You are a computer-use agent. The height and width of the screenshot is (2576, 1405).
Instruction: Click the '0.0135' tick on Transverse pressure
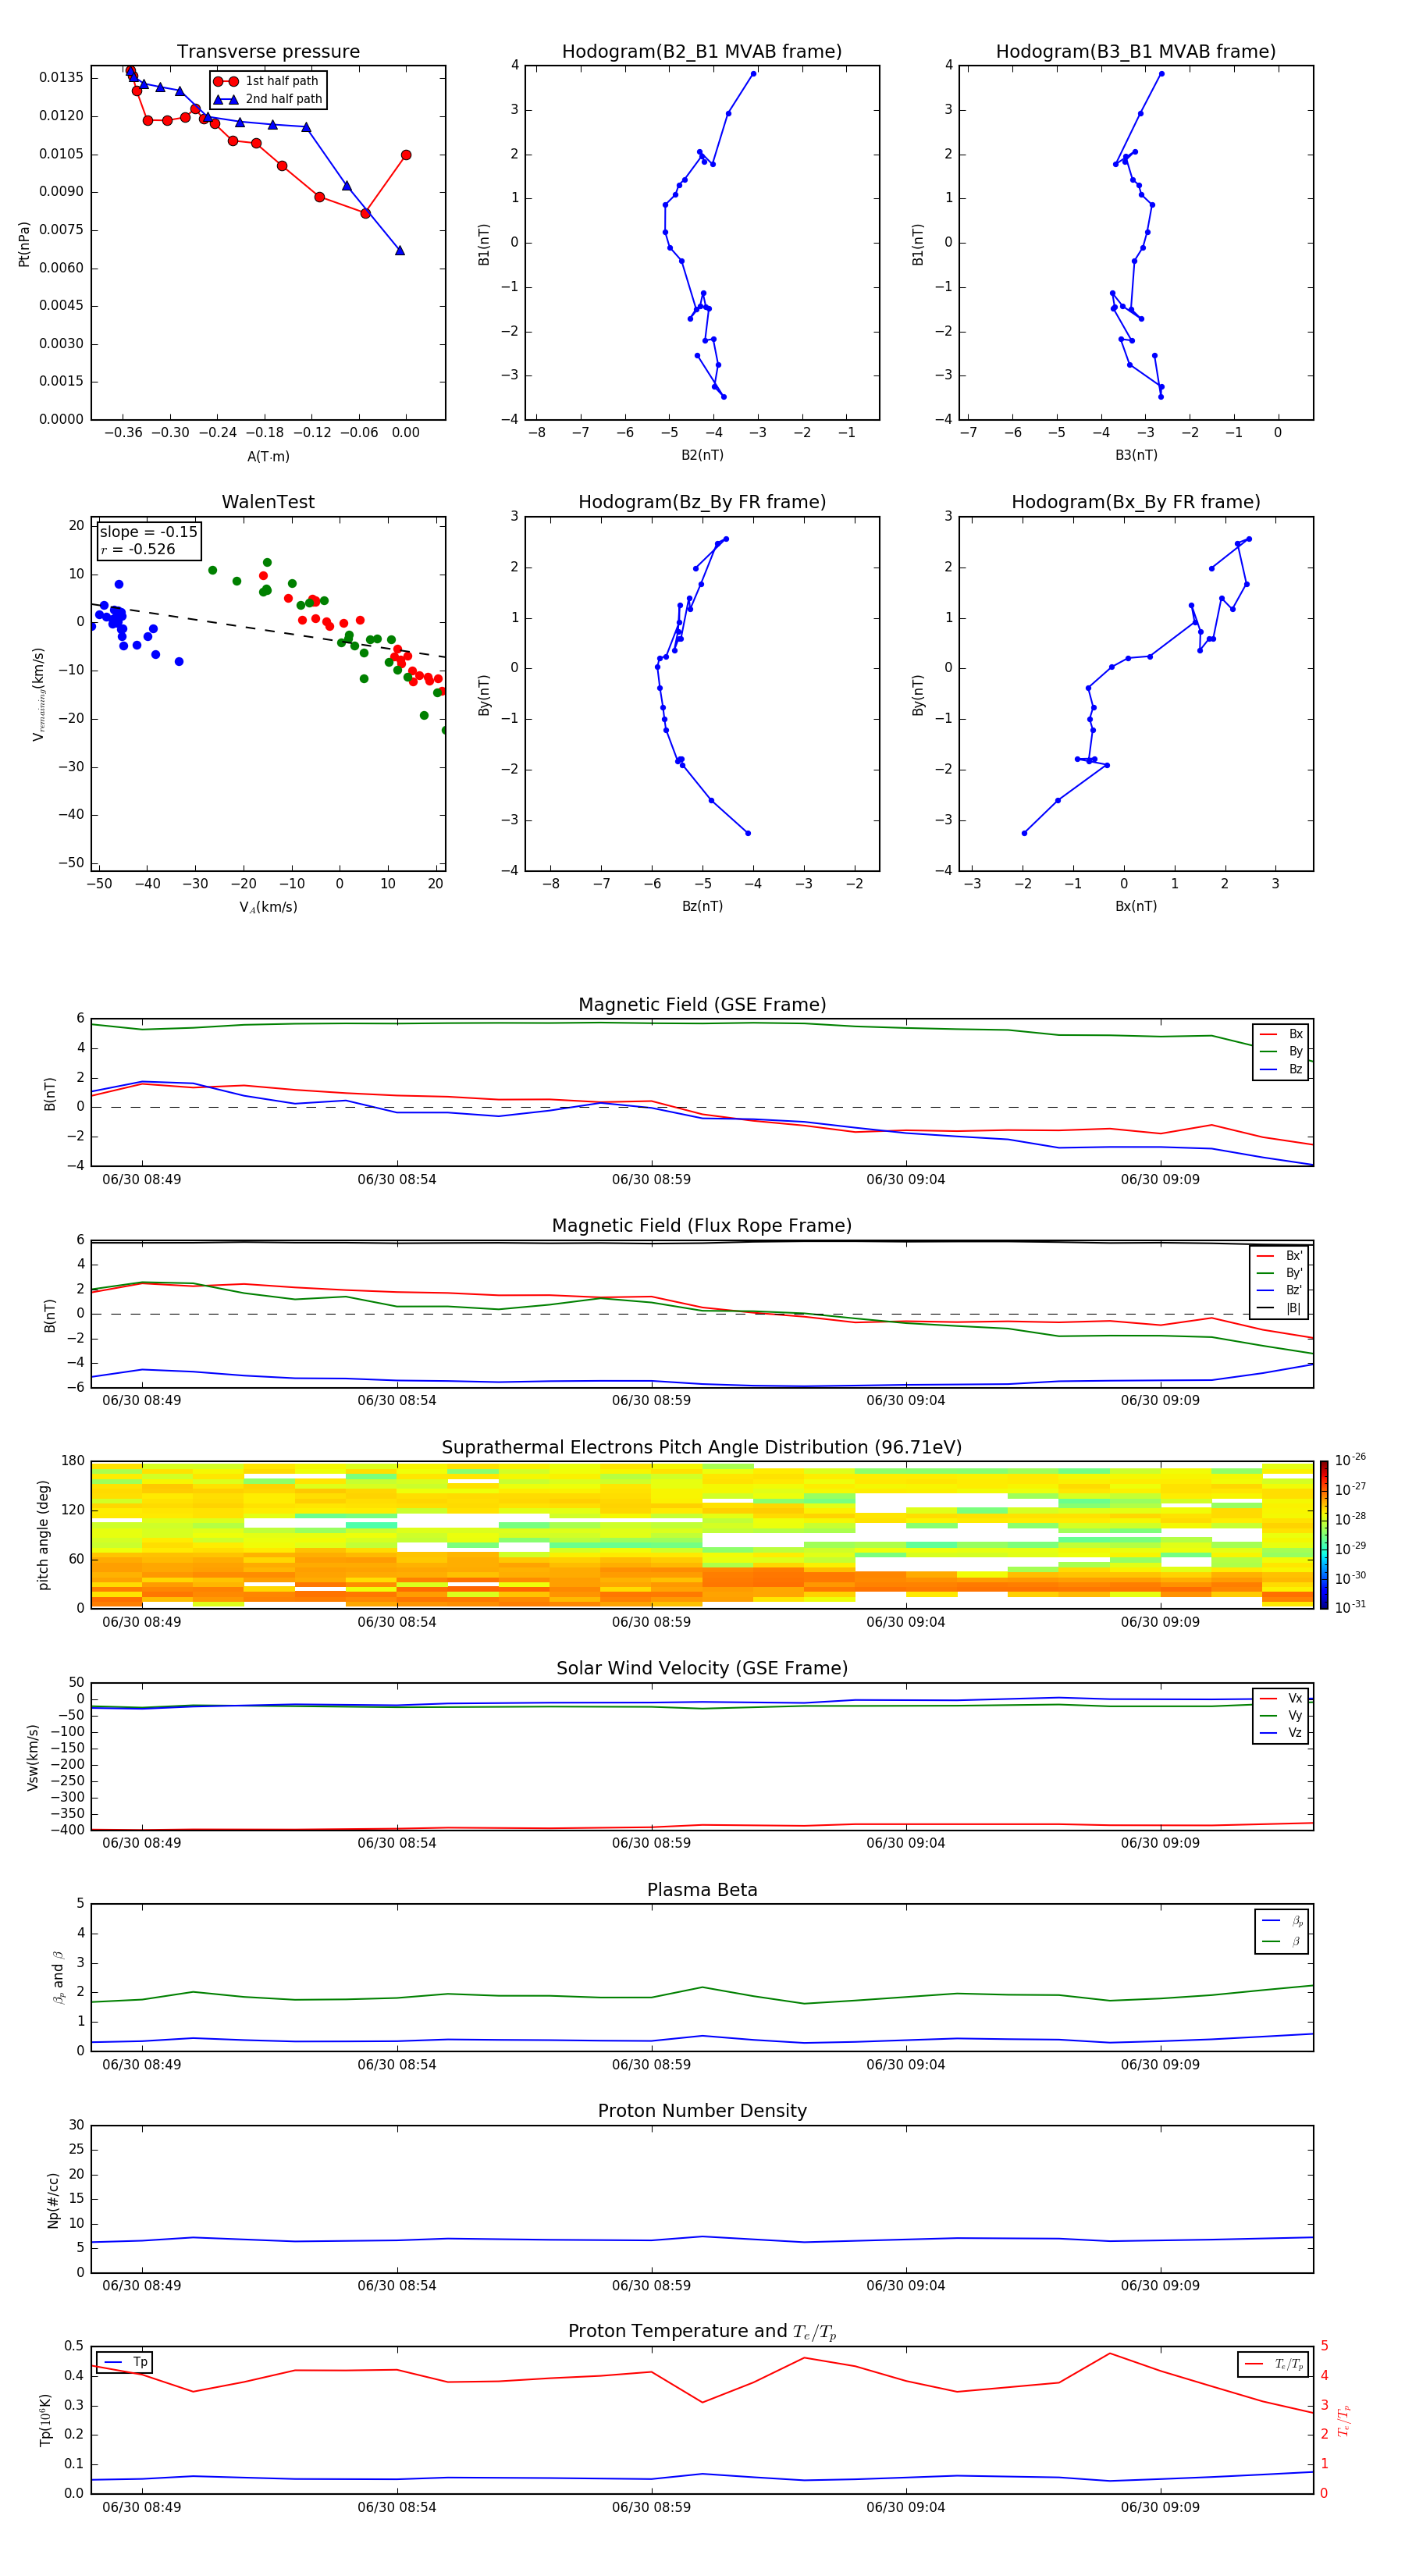tap(62, 78)
